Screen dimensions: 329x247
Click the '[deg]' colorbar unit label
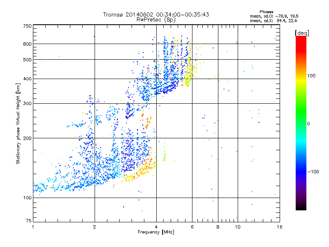[x=302, y=33]
